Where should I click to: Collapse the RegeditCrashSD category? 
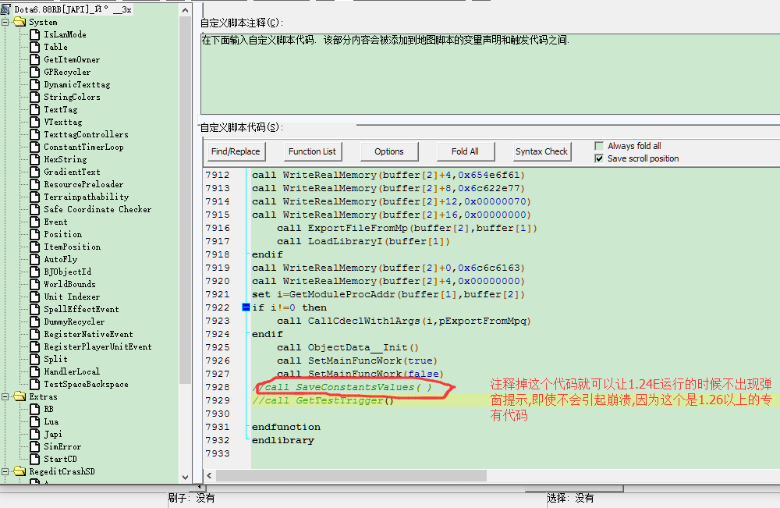[x=5, y=471]
